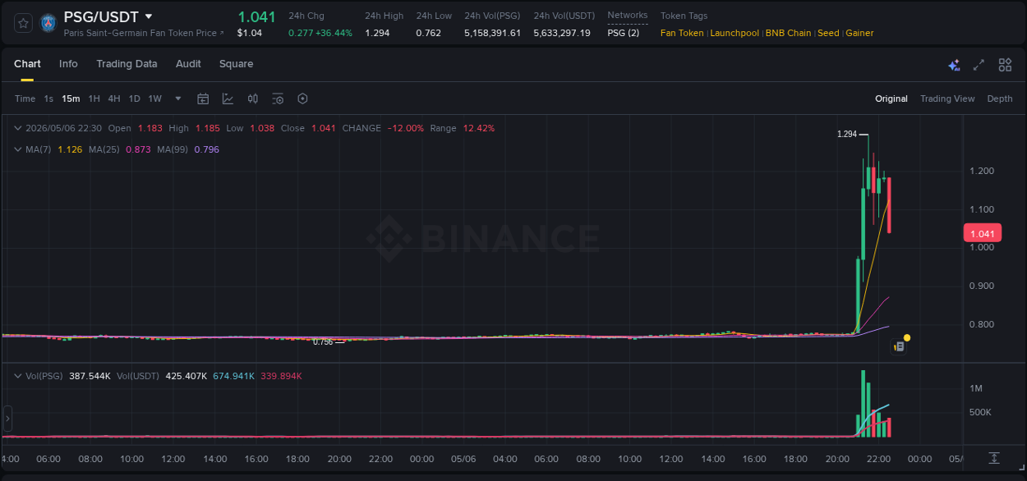Open the PSG (2) networks entry
The height and width of the screenshot is (481, 1027).
click(x=623, y=33)
